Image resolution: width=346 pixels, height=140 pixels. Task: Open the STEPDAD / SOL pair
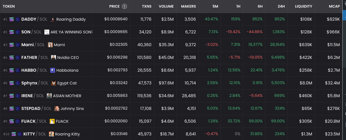click(37, 109)
